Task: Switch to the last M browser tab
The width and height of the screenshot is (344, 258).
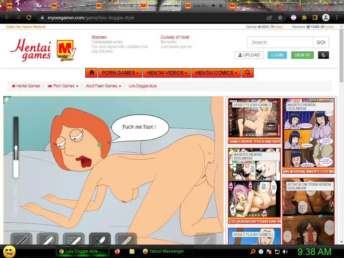Action: pos(248,6)
